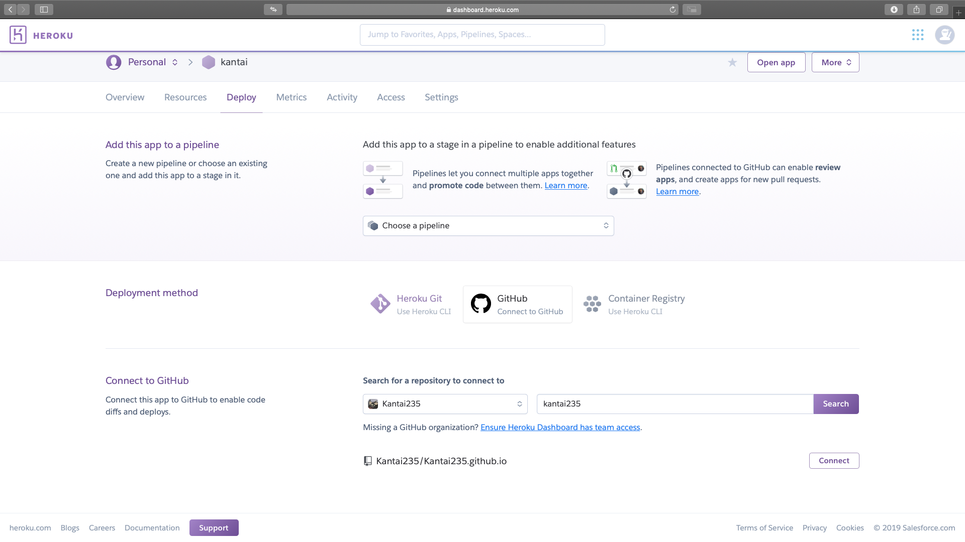Open heroku.com footer link
This screenshot has height=542, width=965.
click(x=30, y=528)
